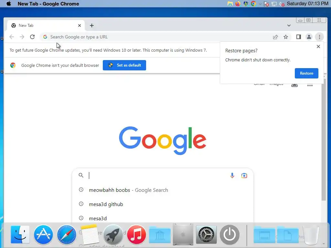The width and height of the screenshot is (331, 248).
Task: Open the App Store dock icon
Action: 43,234
